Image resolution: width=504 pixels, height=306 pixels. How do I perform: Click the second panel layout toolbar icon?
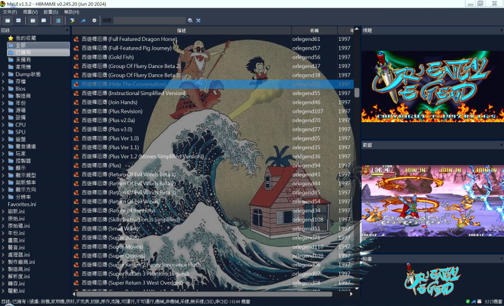(19, 21)
